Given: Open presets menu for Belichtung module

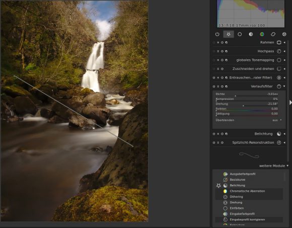Looking at the screenshot, I should tap(218, 134).
